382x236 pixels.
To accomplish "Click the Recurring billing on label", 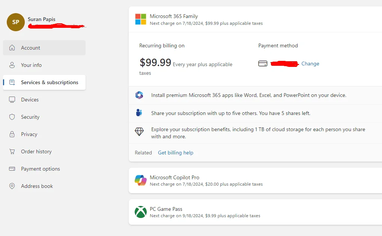I will (x=162, y=45).
